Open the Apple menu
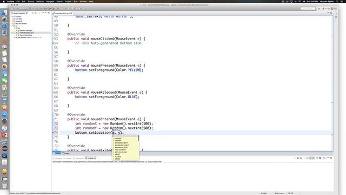The image size is (346, 195). [x=4, y=1]
